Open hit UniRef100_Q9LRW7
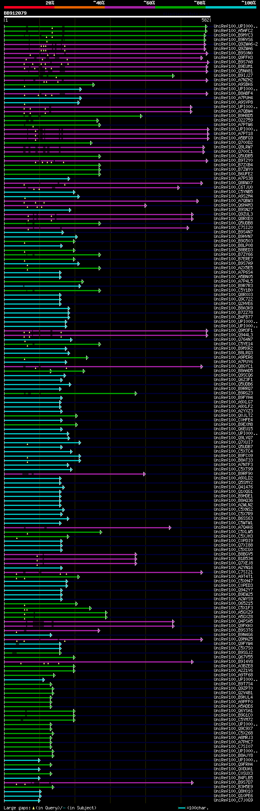 233,147
